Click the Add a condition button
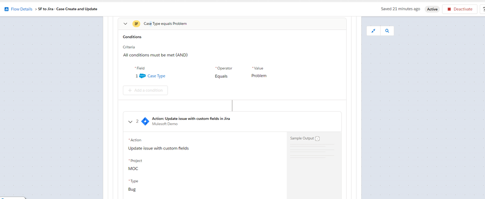This screenshot has height=199, width=485. pos(145,90)
